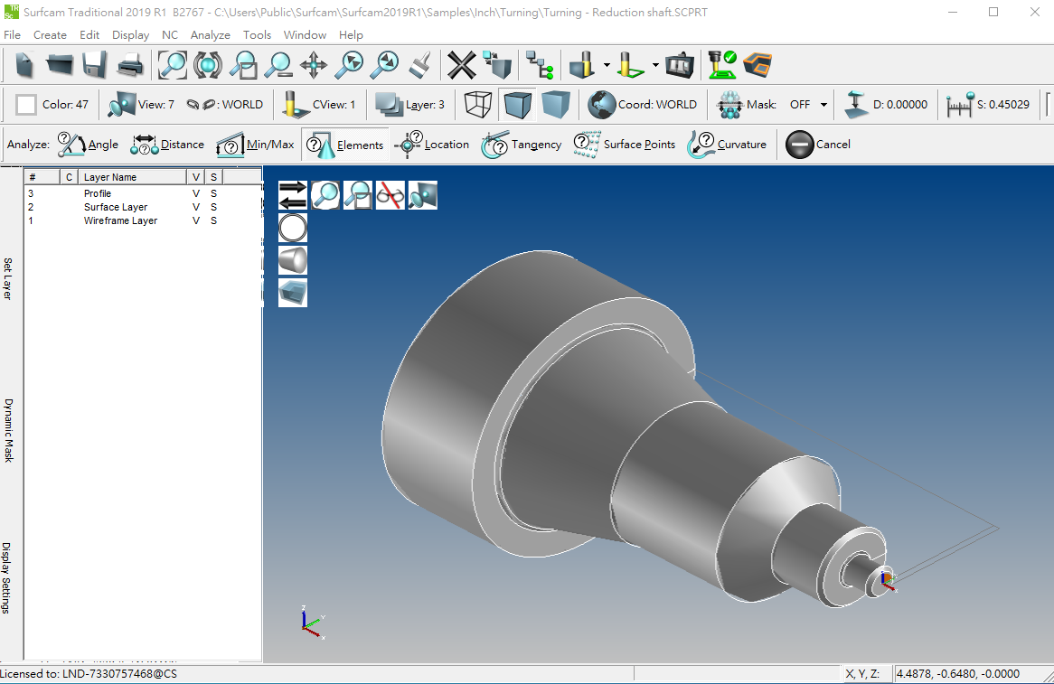Toggle visibility V of Surface Layer
The image size is (1054, 684).
coord(196,207)
